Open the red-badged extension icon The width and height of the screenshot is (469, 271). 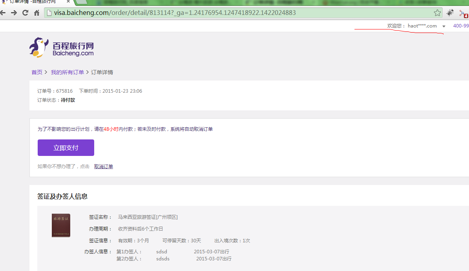(464, 14)
